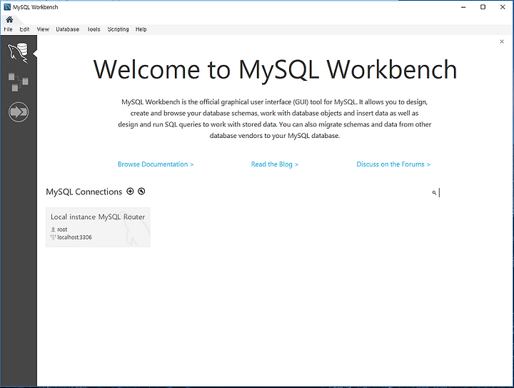
Task: Open the Home tab icon
Action: point(9,19)
